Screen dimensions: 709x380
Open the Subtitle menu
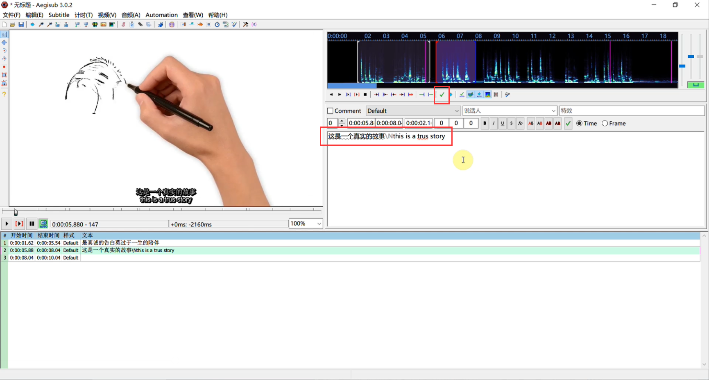pyautogui.click(x=59, y=15)
